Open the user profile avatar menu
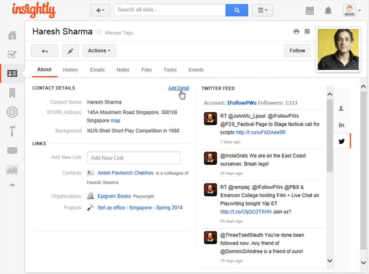 [x=352, y=10]
